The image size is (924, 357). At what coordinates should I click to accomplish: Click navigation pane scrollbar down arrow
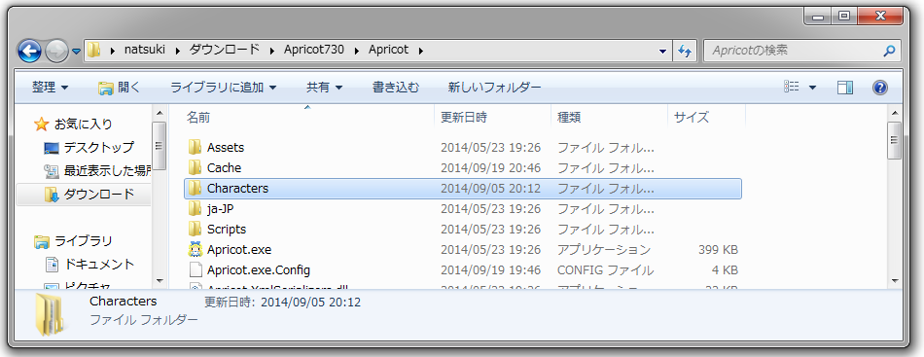pyautogui.click(x=160, y=281)
